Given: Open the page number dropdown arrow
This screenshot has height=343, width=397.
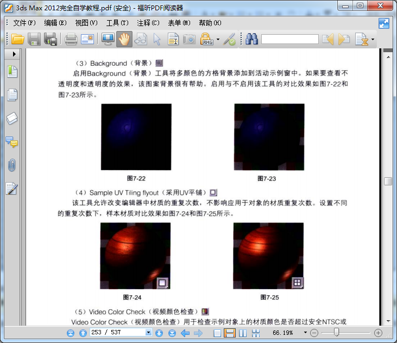Looking at the screenshot, I should point(149,332).
